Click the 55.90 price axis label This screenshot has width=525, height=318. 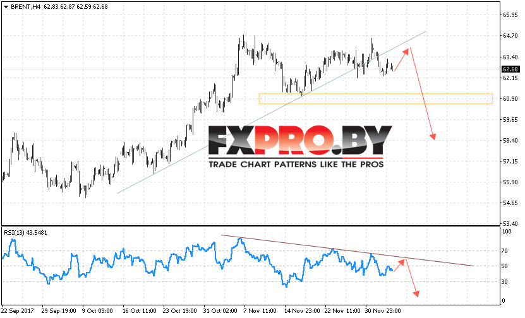(x=510, y=182)
